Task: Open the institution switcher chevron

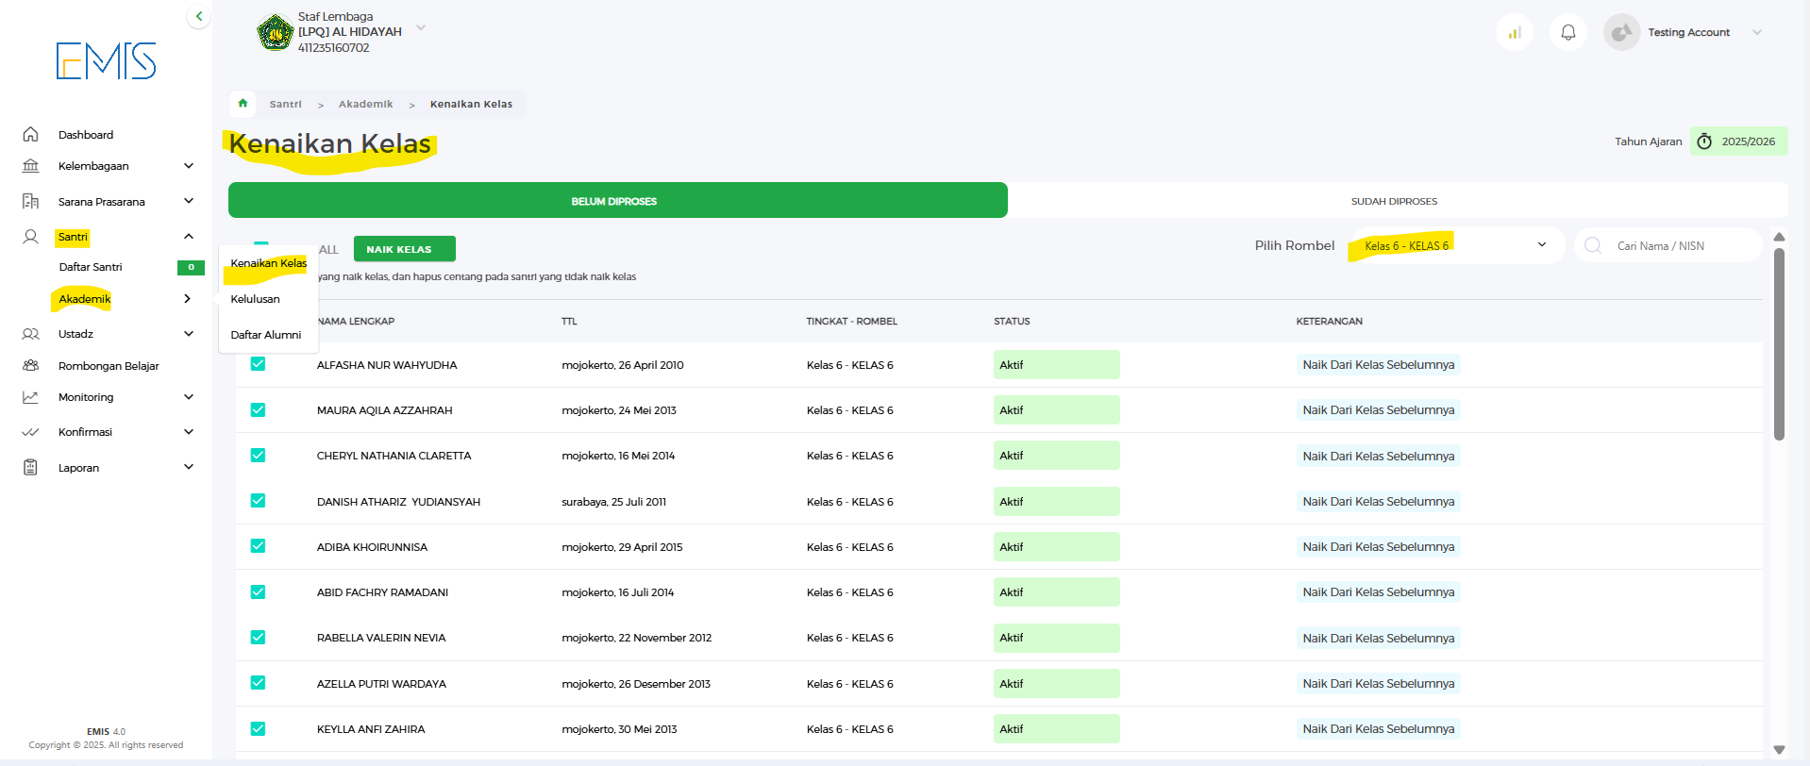Action: tap(421, 27)
